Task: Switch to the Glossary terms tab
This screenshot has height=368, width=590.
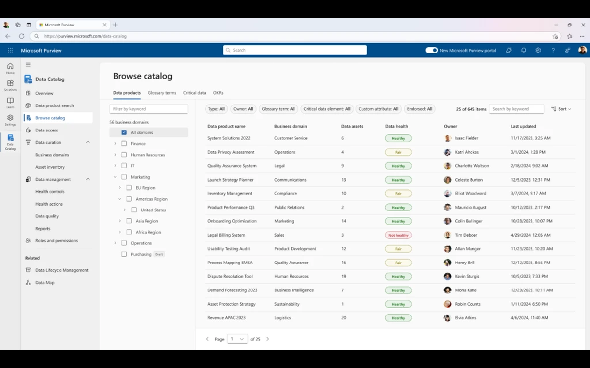Action: click(162, 93)
